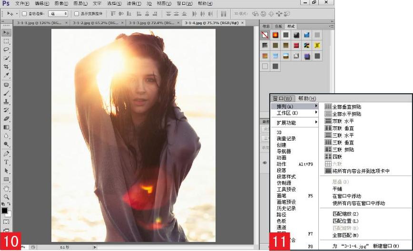Click the portrait photo canvas

pos(133,135)
